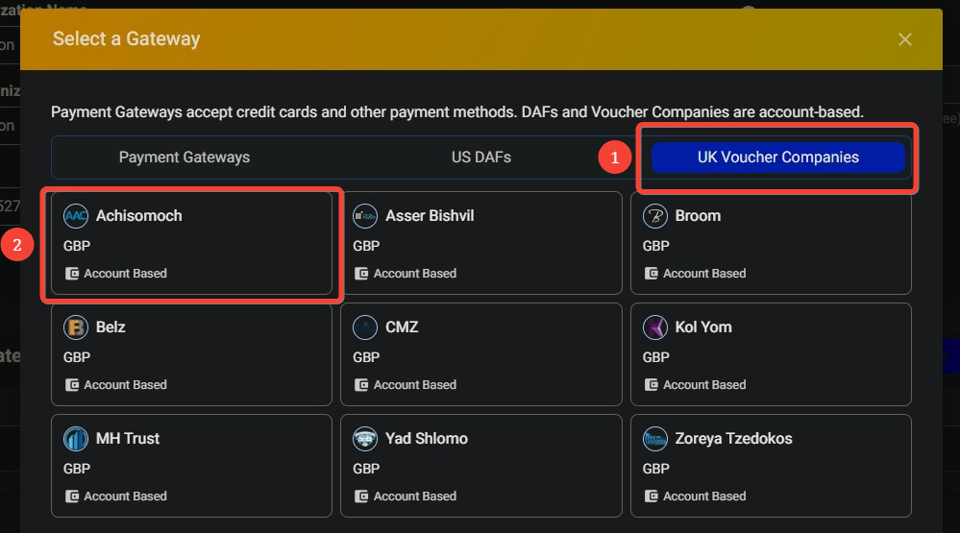The image size is (960, 533).
Task: Click wallet icon in Broom card
Action: click(651, 274)
